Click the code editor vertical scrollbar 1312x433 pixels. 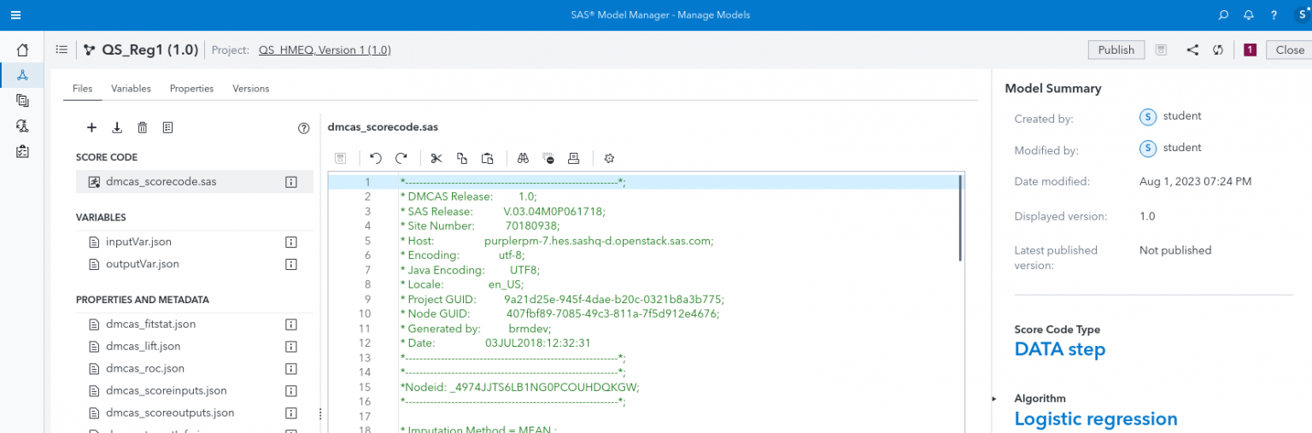point(961,218)
